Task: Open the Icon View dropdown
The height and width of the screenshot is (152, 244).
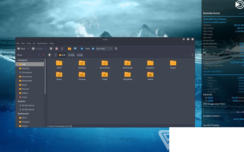Action: [x=104, y=49]
